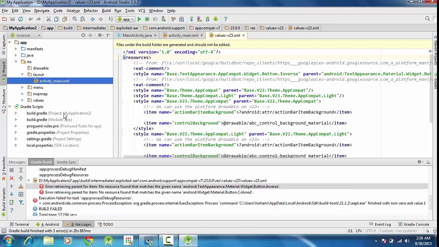Image resolution: width=439 pixels, height=247 pixels.
Task: Expand the mipmap folder
Action: 22,94
